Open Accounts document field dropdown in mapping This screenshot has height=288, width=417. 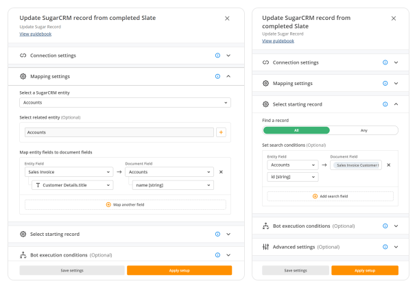(x=169, y=172)
